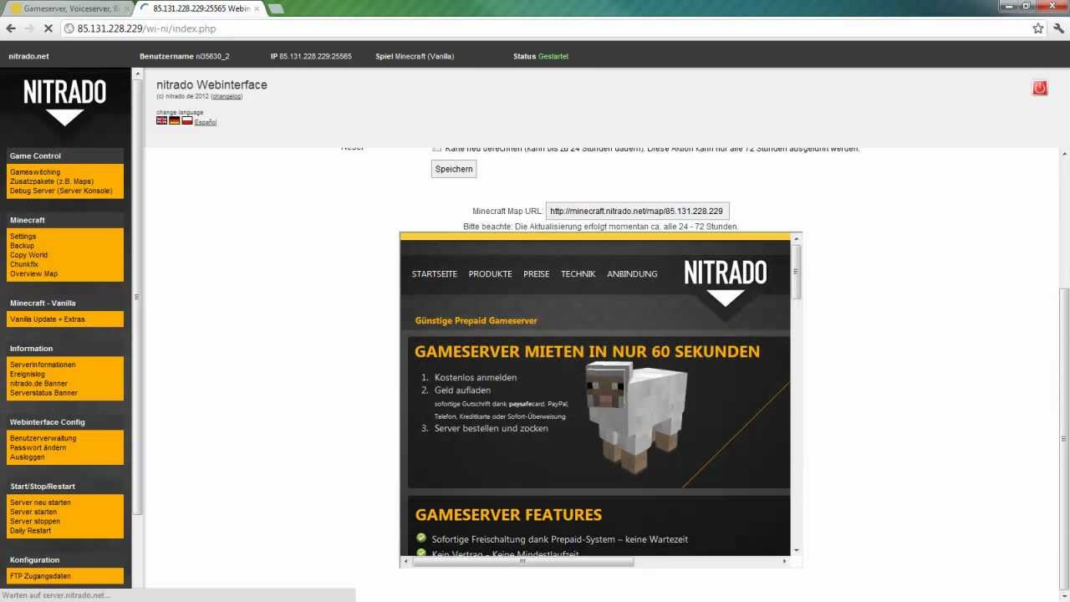Open Minecraft Settings in the sidebar
This screenshot has width=1070, height=602.
click(23, 237)
